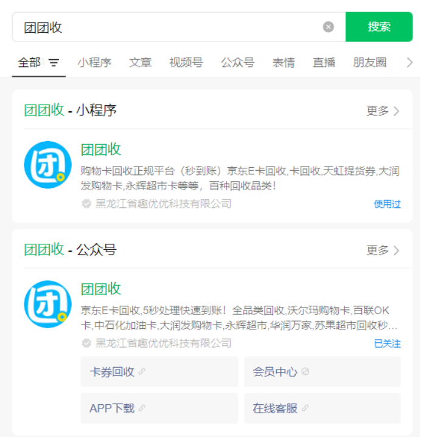The height and width of the screenshot is (437, 421).
Task: Click the 已关注 label
Action: [388, 343]
